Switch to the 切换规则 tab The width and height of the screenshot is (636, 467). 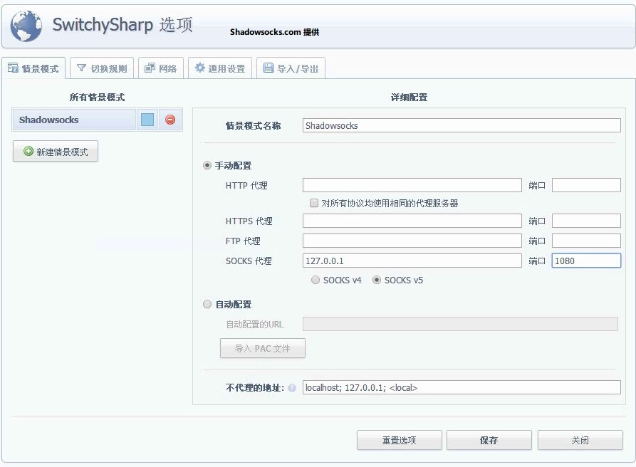102,68
